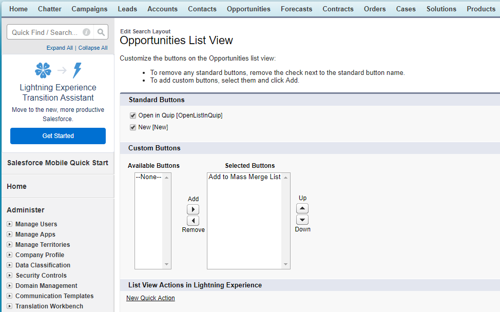Open the Products tab
This screenshot has width=500, height=312.
coord(481,9)
